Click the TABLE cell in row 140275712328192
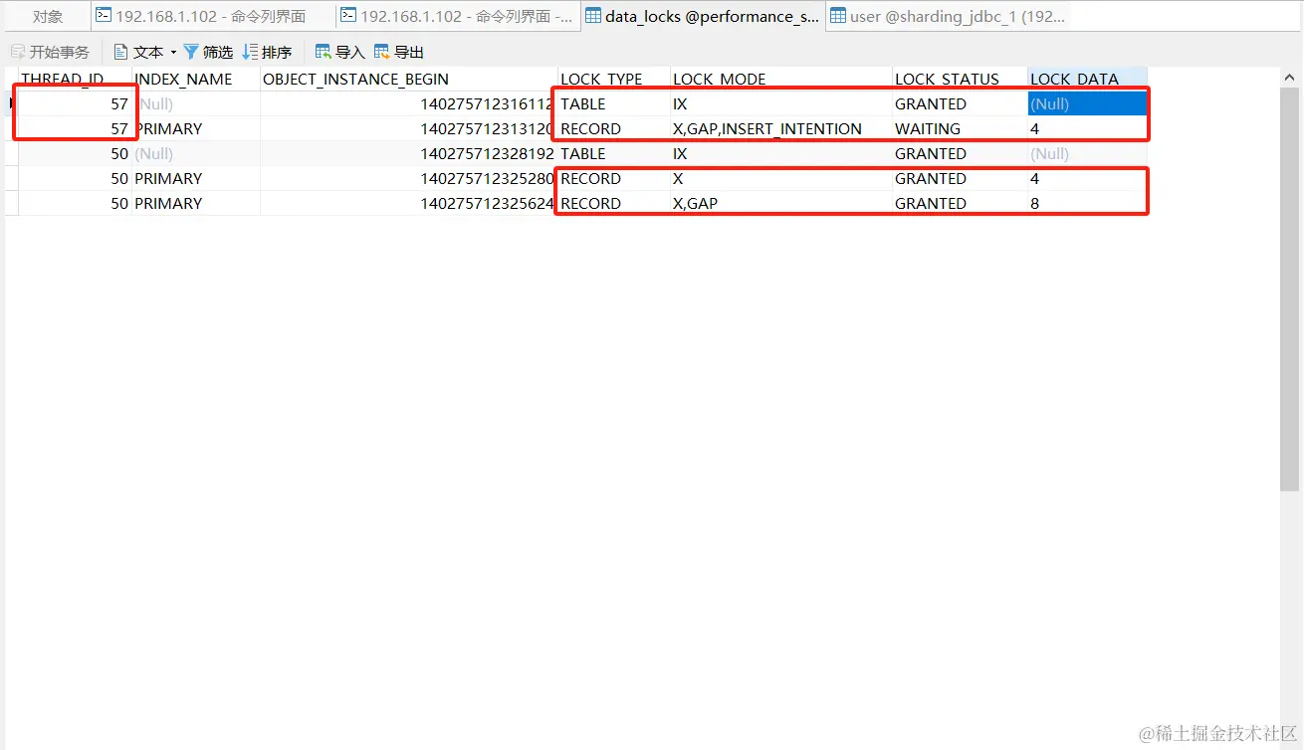1304x750 pixels. [x=614, y=153]
